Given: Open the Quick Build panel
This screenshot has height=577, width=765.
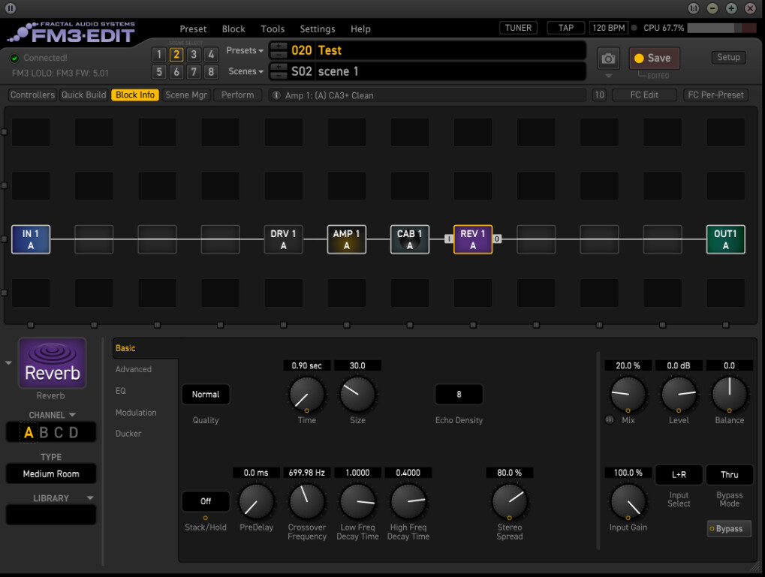Looking at the screenshot, I should (83, 95).
